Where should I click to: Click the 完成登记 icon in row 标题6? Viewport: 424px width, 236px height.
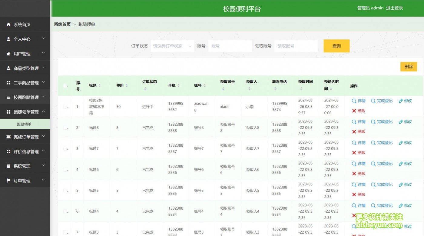[x=373, y=164]
